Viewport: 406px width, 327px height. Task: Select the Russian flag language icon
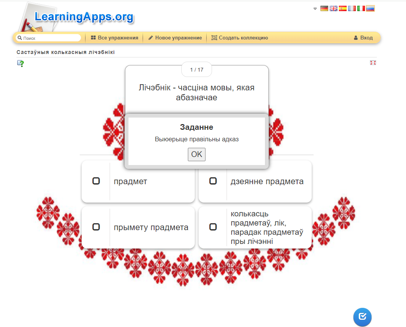pyautogui.click(x=370, y=8)
